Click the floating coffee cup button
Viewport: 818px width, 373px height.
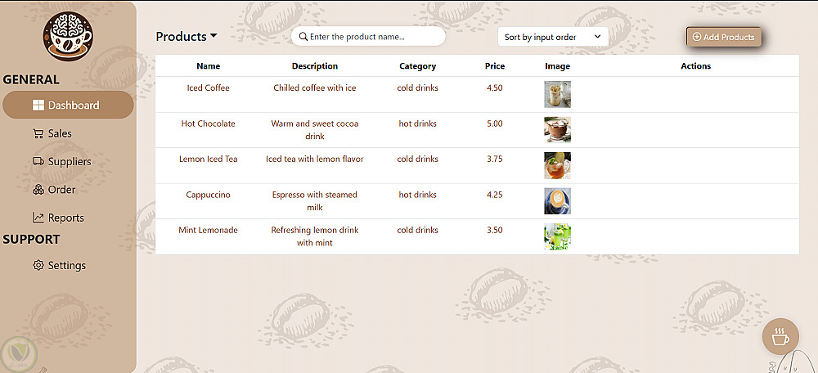pyautogui.click(x=780, y=336)
